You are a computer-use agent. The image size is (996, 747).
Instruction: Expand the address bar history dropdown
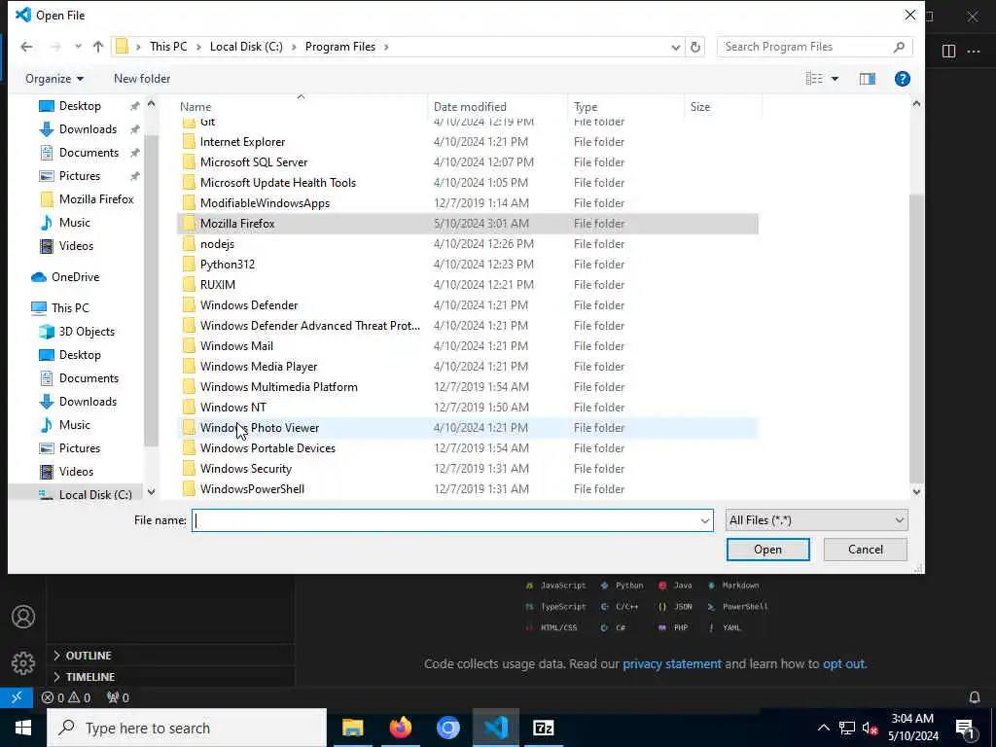[x=676, y=47]
